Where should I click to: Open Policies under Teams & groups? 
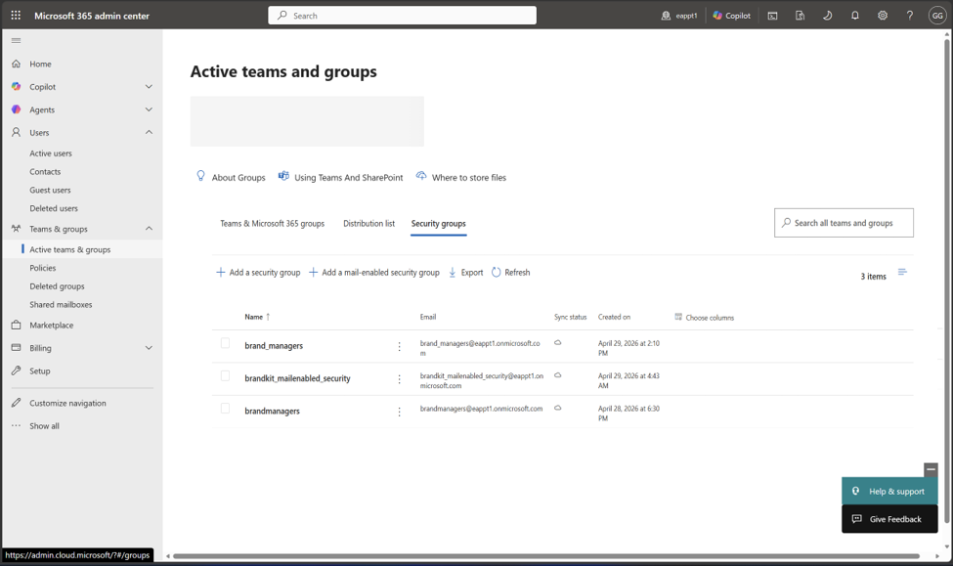coord(43,268)
